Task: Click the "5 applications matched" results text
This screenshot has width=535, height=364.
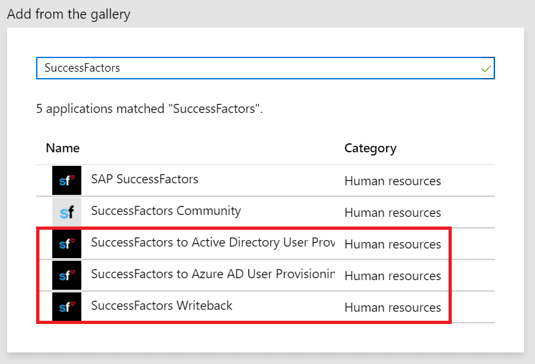Action: pyautogui.click(x=149, y=109)
